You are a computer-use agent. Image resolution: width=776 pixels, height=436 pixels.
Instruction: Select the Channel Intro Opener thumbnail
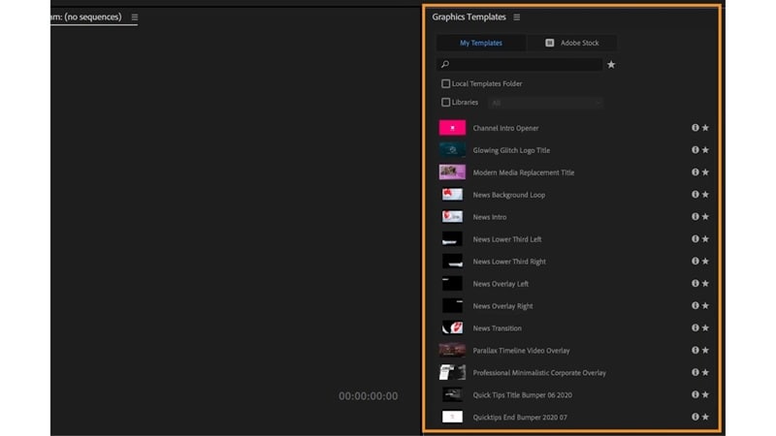[452, 128]
